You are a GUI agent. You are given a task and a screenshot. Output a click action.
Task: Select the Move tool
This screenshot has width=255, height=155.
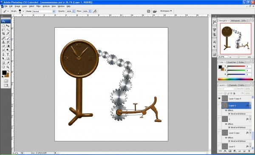(8, 26)
